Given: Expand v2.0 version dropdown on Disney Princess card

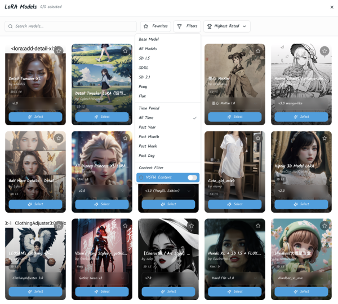Looking at the screenshot, I should (x=102, y=191).
